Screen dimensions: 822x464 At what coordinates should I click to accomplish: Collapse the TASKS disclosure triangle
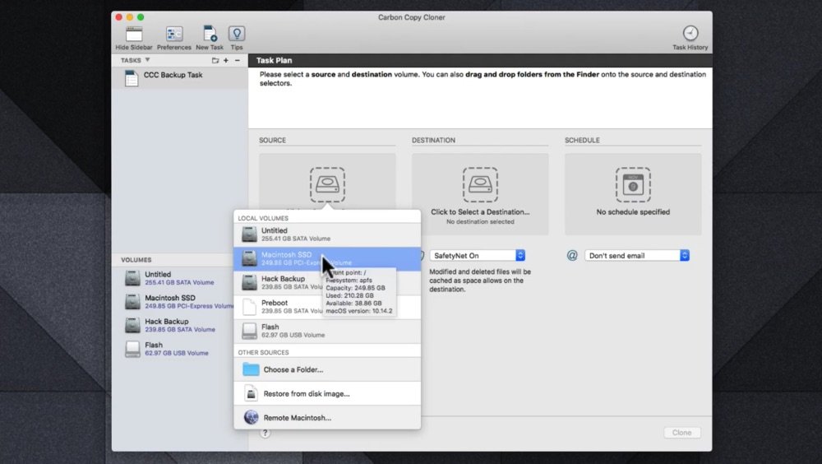point(148,60)
